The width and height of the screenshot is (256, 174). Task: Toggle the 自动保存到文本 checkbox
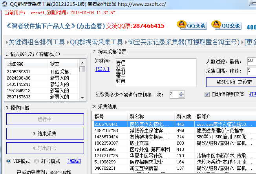pyautogui.click(x=207, y=94)
